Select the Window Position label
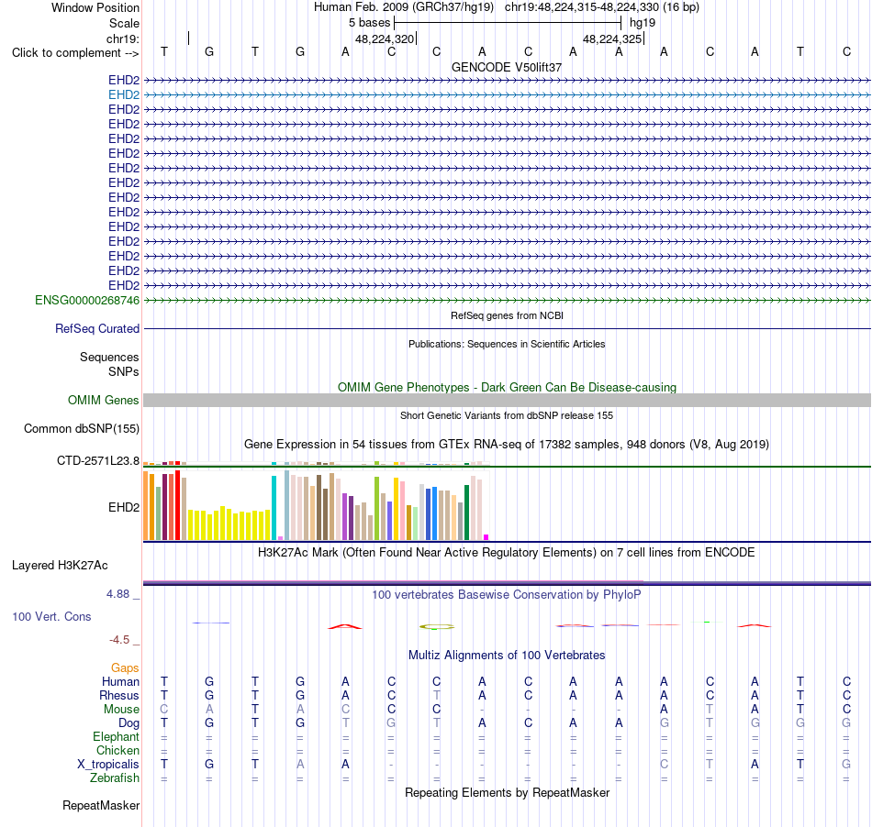The image size is (872, 827). tap(95, 7)
